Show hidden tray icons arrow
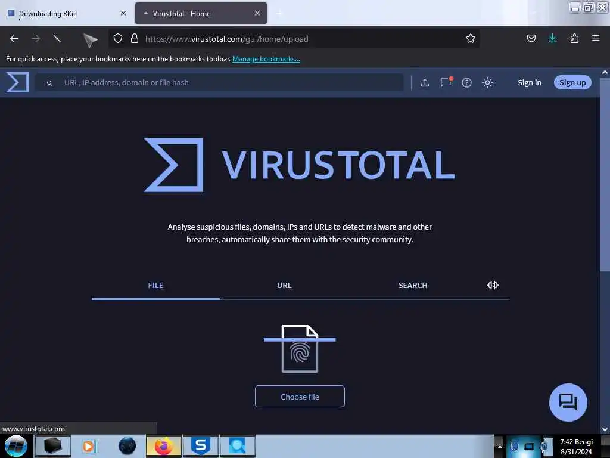Viewport: 610px width, 458px height. [500, 446]
